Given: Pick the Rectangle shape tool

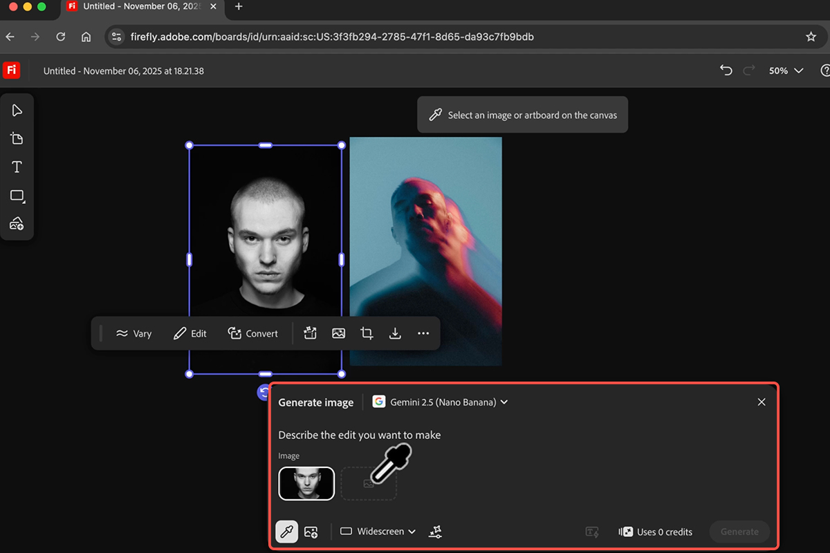Looking at the screenshot, I should (17, 196).
